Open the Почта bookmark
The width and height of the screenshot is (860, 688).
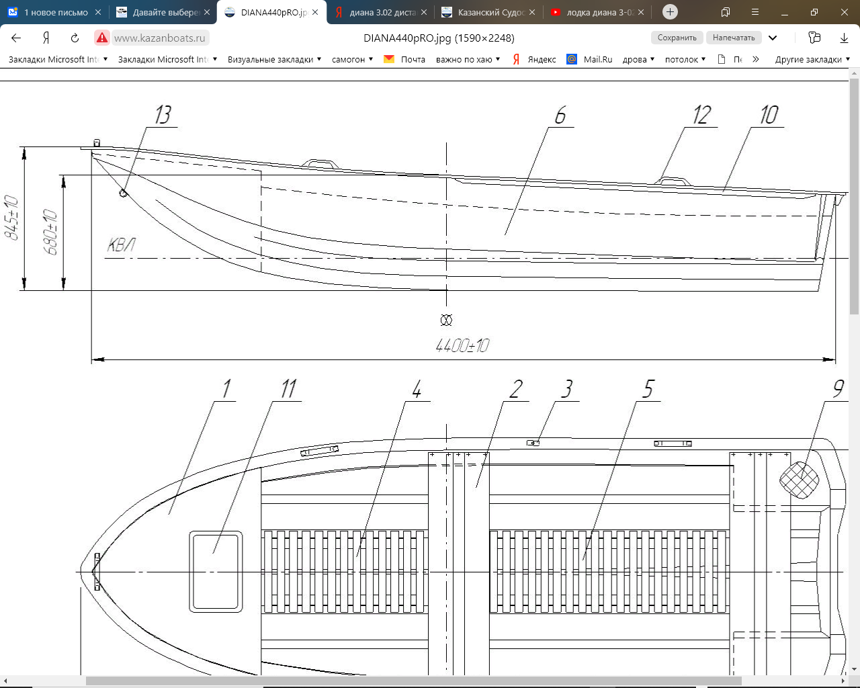point(405,59)
